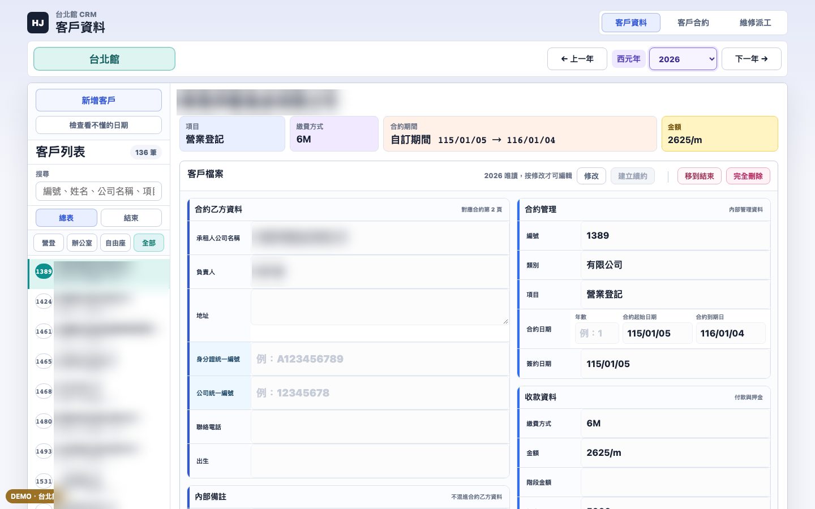Focus the customer search field
The width and height of the screenshot is (815, 509).
pyautogui.click(x=98, y=191)
